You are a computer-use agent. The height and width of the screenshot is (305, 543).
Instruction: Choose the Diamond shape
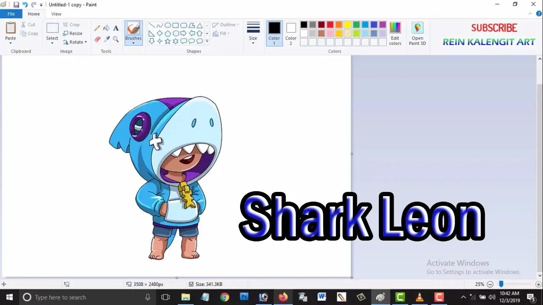(x=160, y=33)
